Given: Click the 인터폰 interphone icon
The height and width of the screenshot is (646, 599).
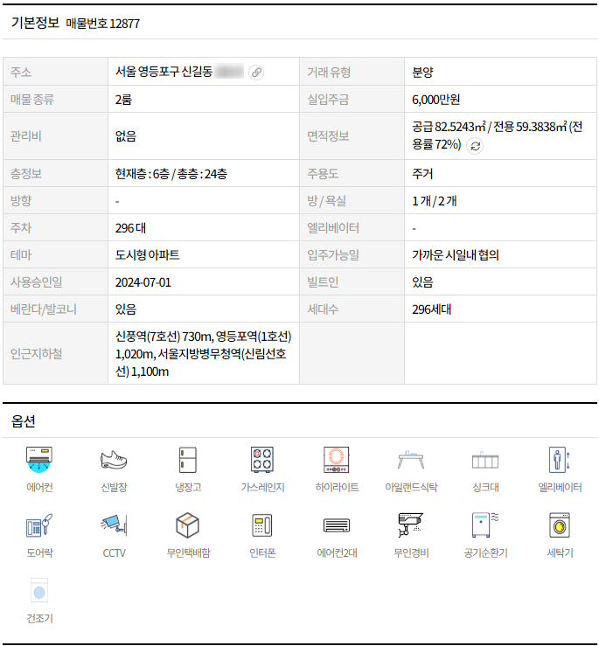Looking at the screenshot, I should click(x=262, y=525).
